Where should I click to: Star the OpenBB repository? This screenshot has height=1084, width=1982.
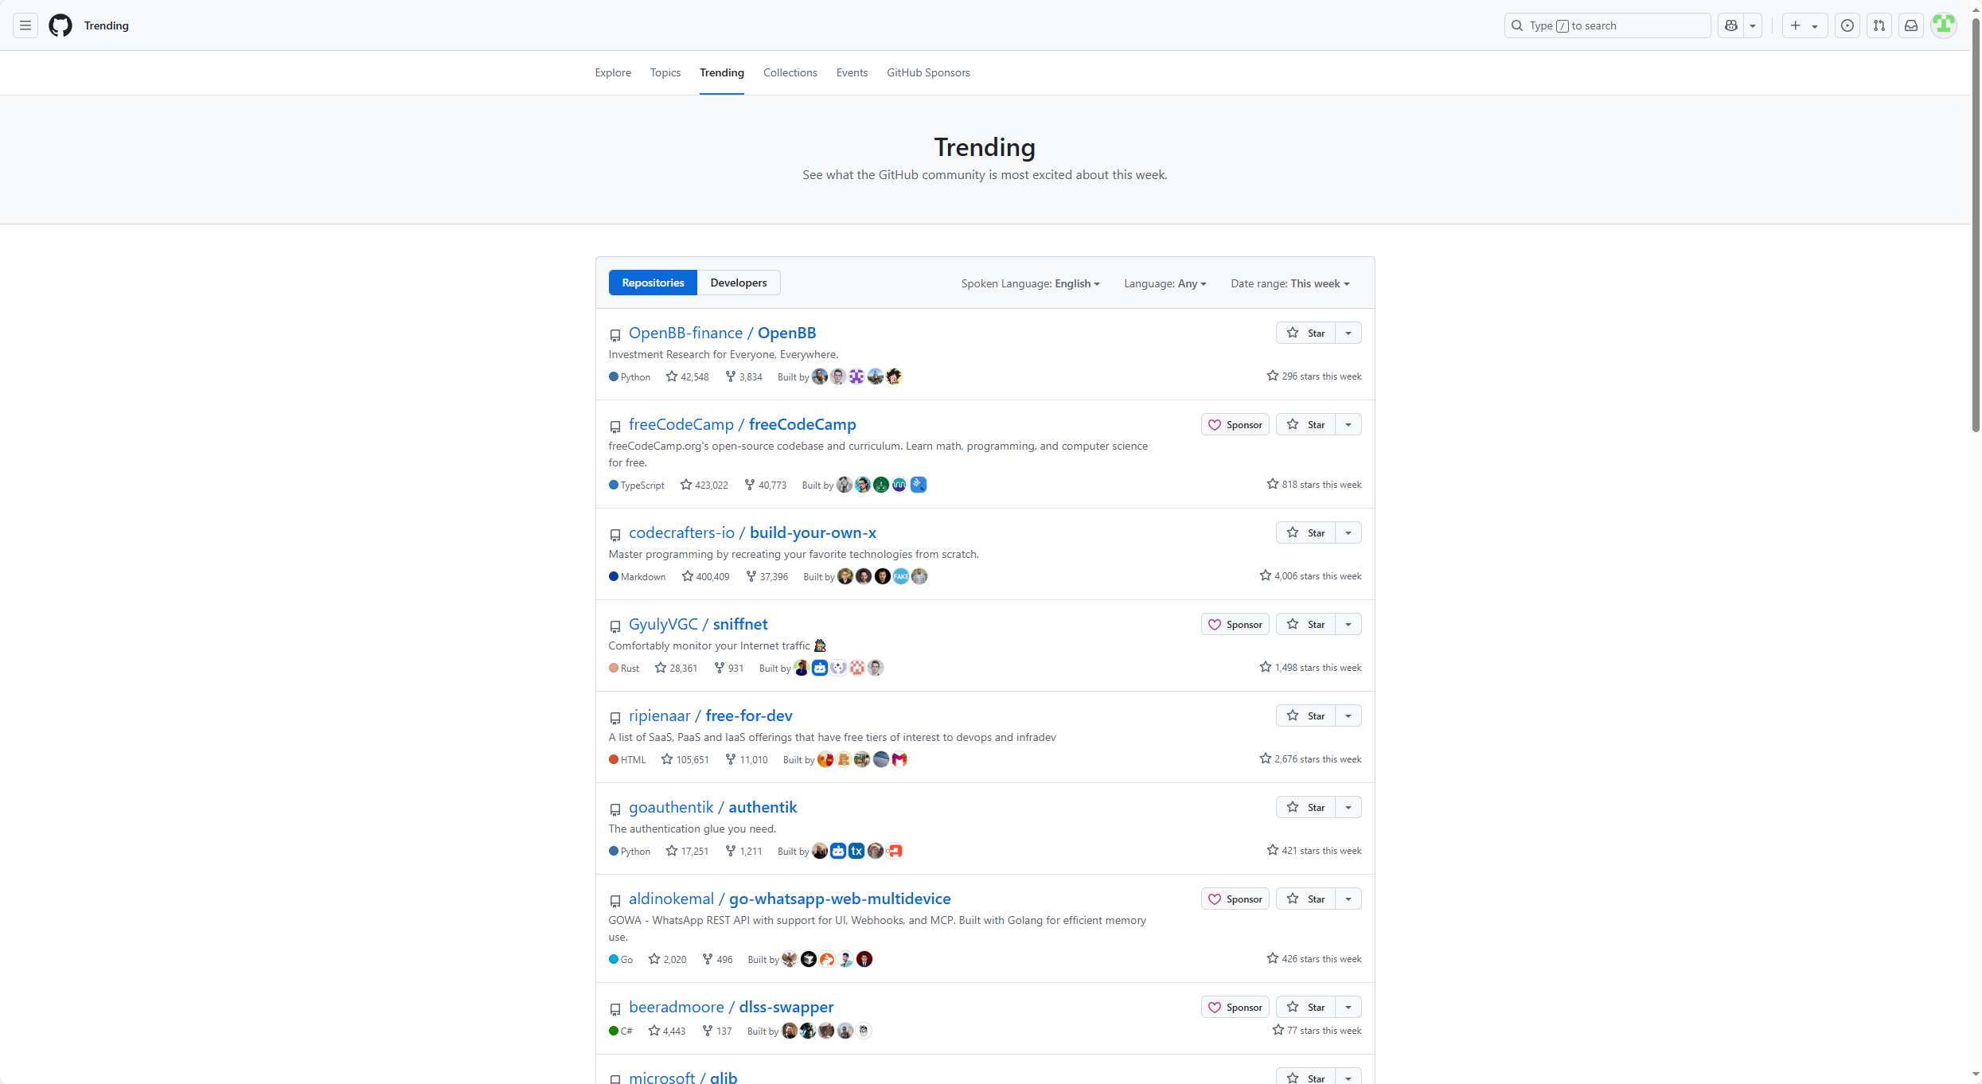[1305, 333]
